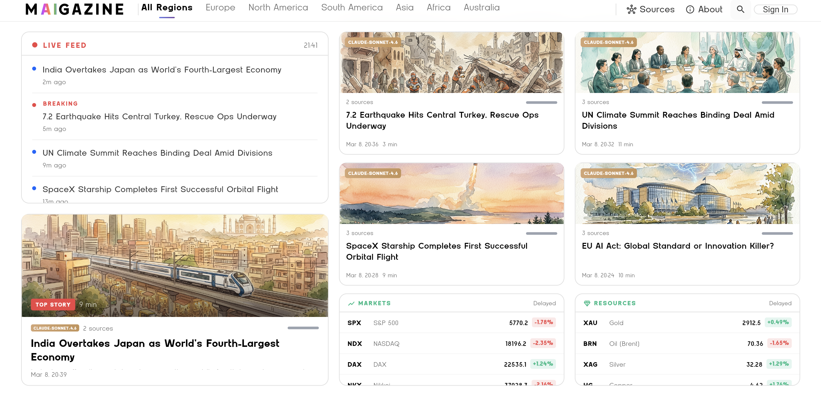
Task: Click the SpaceX article bias bar
Action: coord(541,233)
